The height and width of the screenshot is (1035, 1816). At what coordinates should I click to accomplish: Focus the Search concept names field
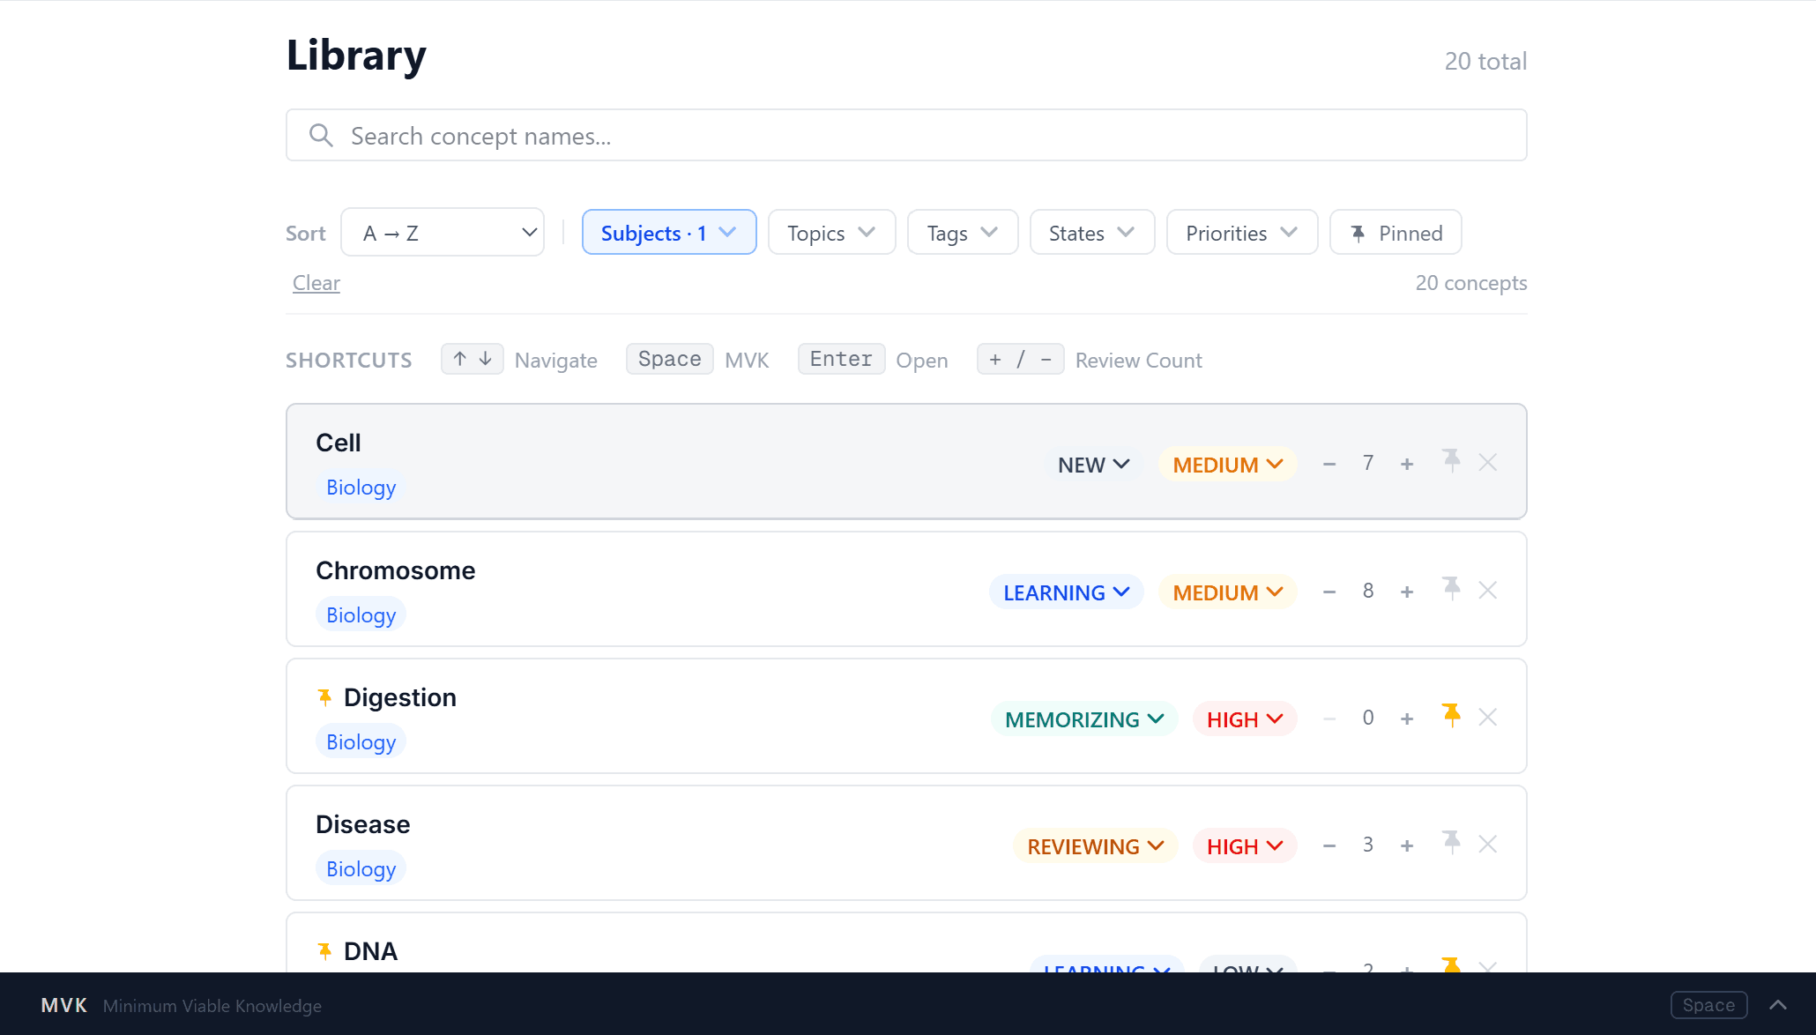pos(906,136)
